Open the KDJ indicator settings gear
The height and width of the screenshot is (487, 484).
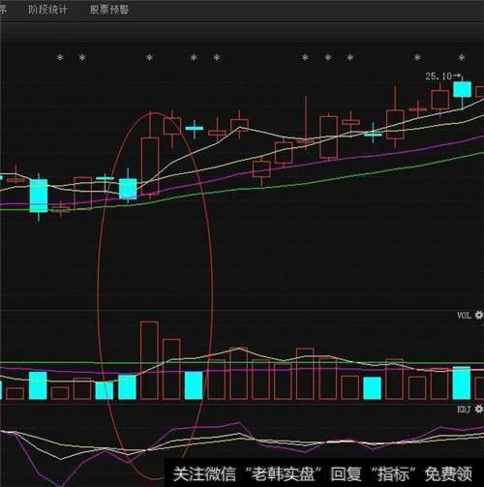point(479,410)
